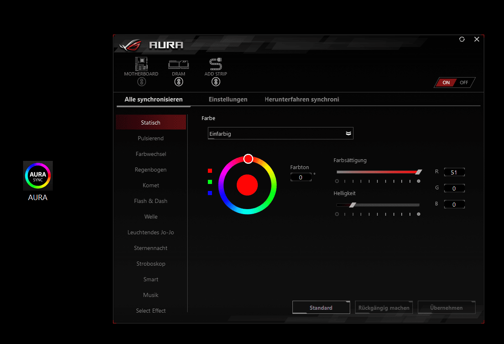504x344 pixels.
Task: Choose Select Effect in sidebar
Action: click(151, 311)
